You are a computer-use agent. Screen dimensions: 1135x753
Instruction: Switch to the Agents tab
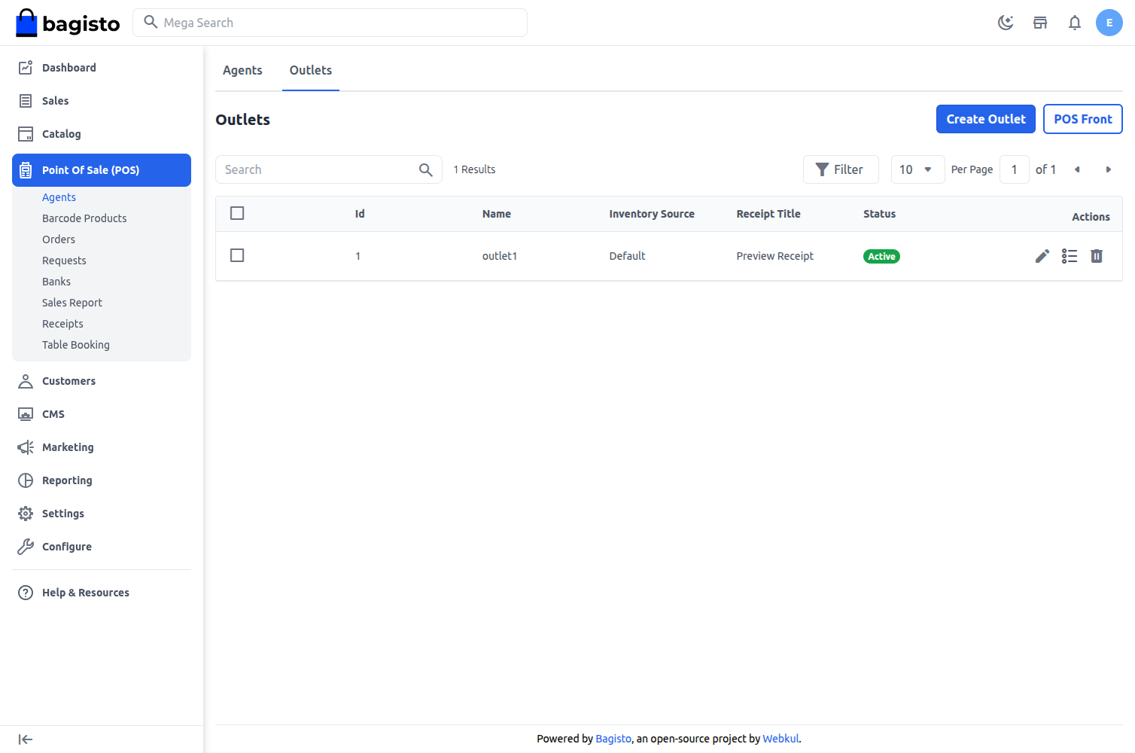tap(242, 70)
